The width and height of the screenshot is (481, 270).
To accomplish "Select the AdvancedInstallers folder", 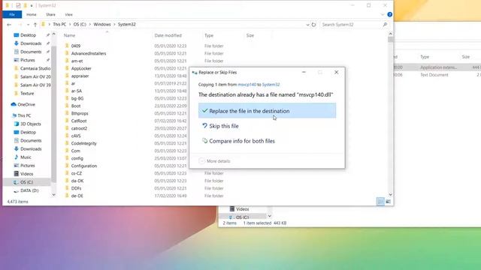I will click(x=89, y=53).
